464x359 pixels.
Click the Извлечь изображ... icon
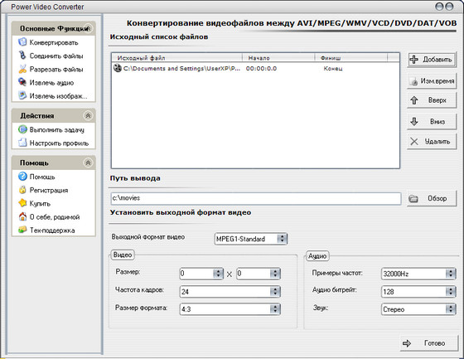click(x=22, y=95)
